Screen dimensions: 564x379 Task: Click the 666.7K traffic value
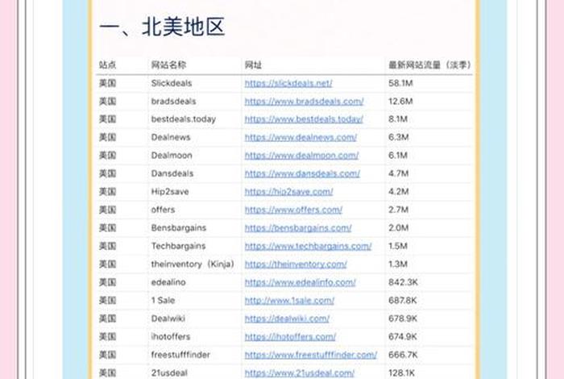pyautogui.click(x=403, y=355)
